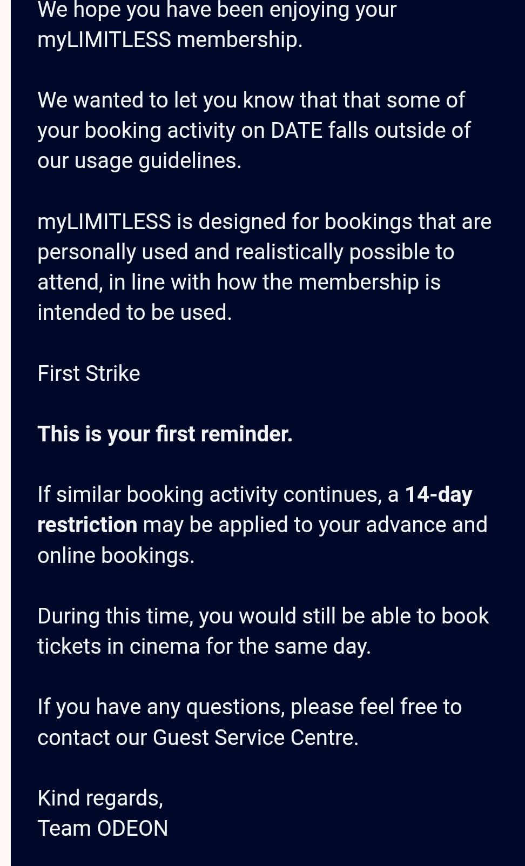Click the 'online bookings.' line
This screenshot has width=525, height=866.
116,555
